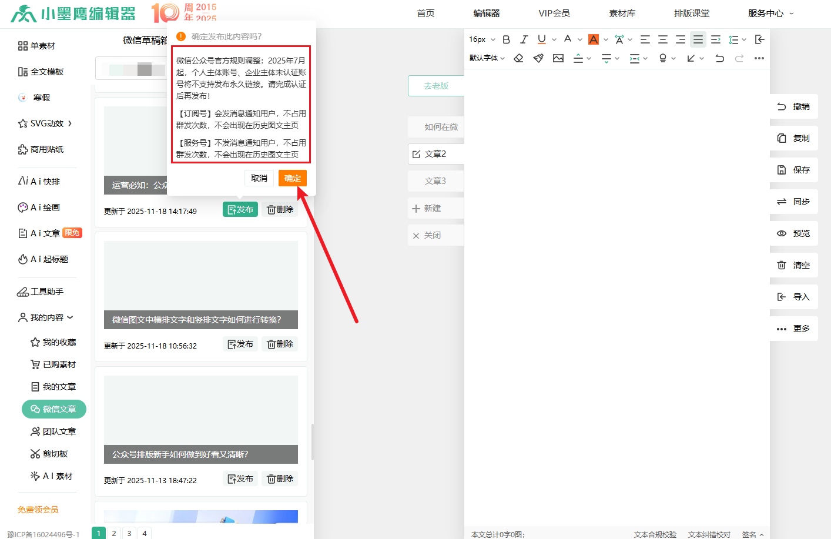Open 单素材 from the left sidebar
Viewport: 831px width, 539px height.
click(37, 46)
